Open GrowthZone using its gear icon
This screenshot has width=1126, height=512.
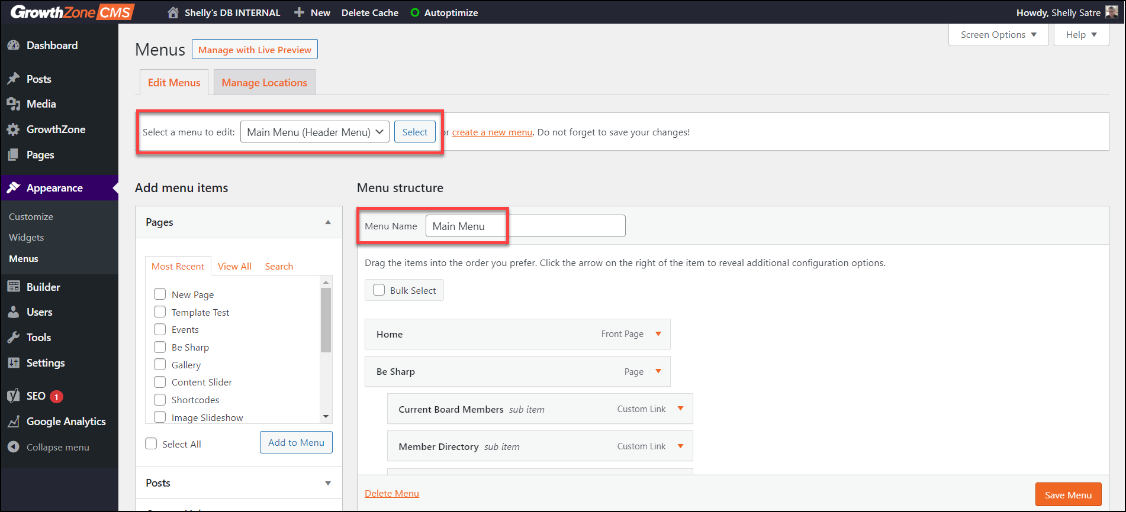point(14,129)
